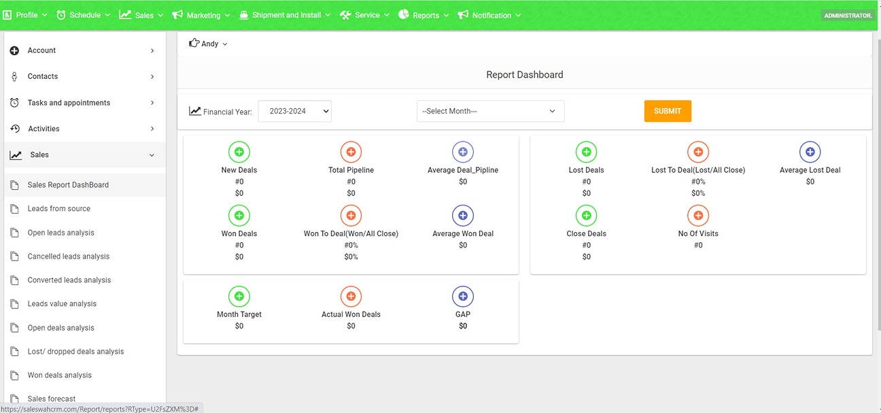
Task: Click the plus icon above Close Deals
Action: point(586,216)
